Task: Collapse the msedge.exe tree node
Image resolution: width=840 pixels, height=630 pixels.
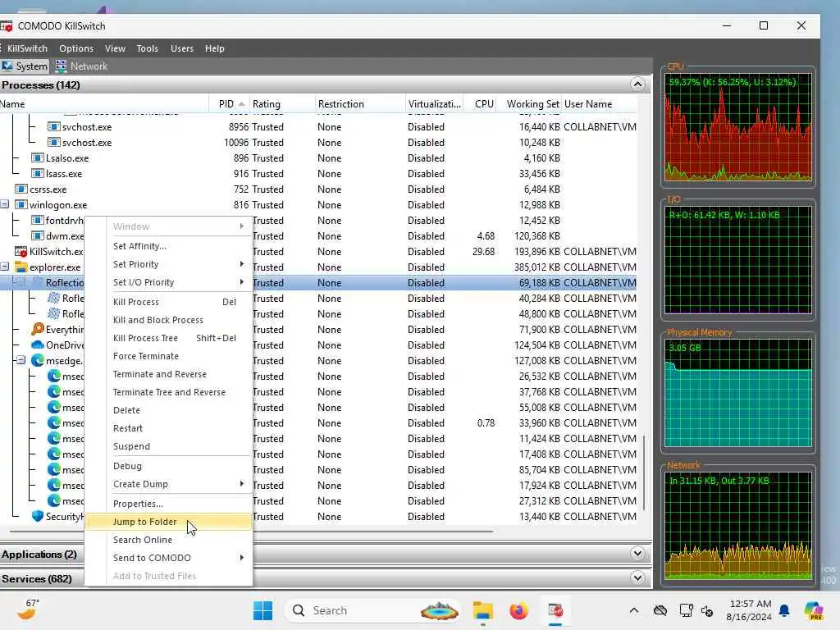Action: (x=21, y=360)
